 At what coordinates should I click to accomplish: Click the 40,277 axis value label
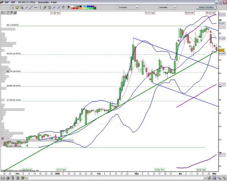click(222, 85)
